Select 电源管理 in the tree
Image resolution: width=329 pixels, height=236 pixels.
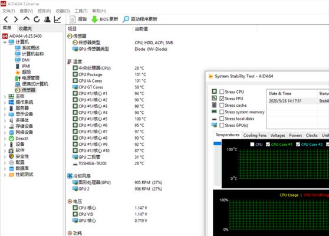point(31,78)
